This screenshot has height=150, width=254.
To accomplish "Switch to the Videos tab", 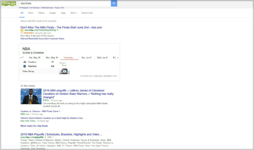I will tap(41, 13).
